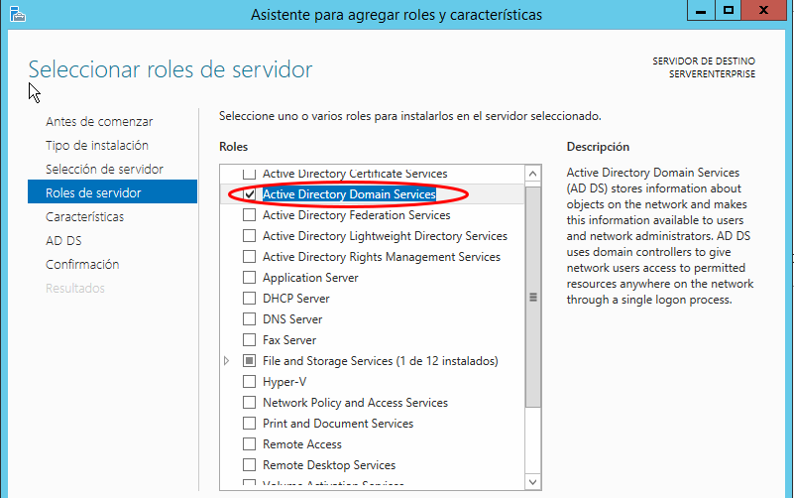Enable Active Directory Federation Services role
This screenshot has width=794, height=498.
(x=249, y=215)
